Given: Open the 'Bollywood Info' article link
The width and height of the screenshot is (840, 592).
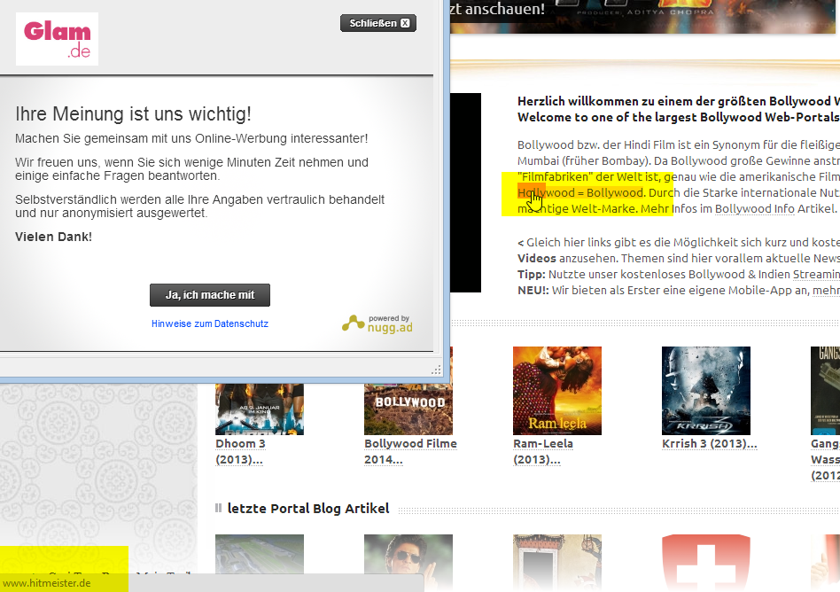Looking at the screenshot, I should (x=755, y=209).
